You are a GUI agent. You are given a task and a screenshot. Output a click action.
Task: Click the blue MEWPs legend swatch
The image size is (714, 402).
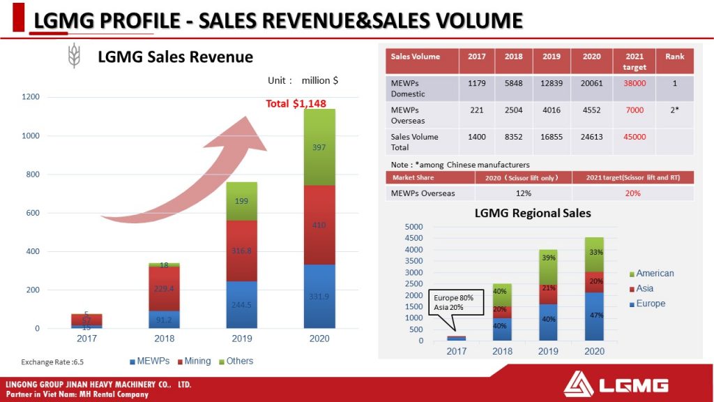132,362
